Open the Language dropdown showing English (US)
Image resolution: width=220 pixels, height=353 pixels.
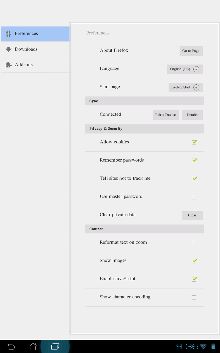coord(185,69)
